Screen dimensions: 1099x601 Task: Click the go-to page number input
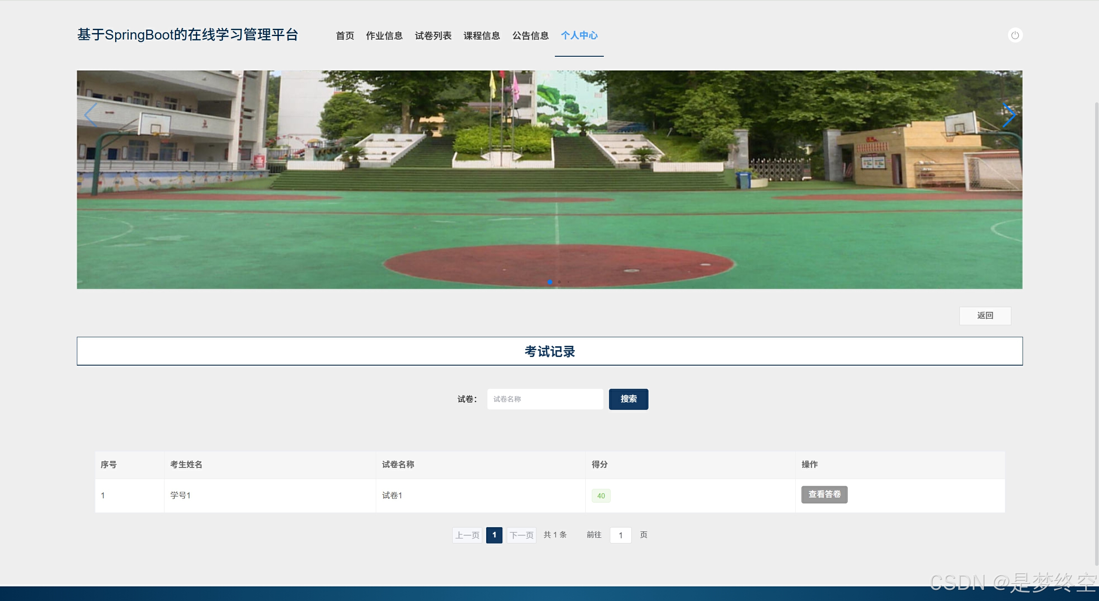pos(620,535)
